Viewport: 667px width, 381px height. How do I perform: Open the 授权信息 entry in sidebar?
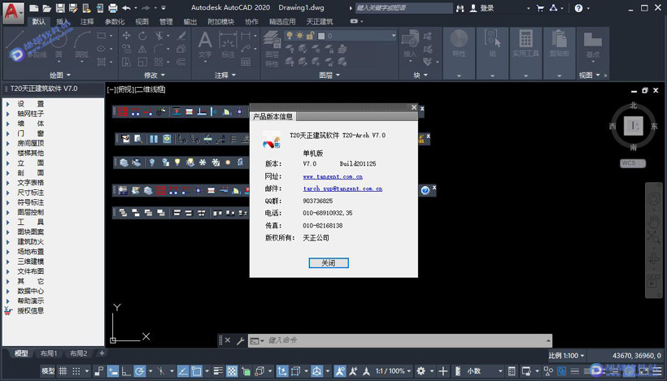[x=30, y=310]
